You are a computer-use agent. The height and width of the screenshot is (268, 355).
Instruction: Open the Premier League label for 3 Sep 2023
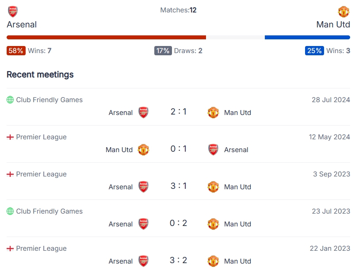pyautogui.click(x=41, y=174)
